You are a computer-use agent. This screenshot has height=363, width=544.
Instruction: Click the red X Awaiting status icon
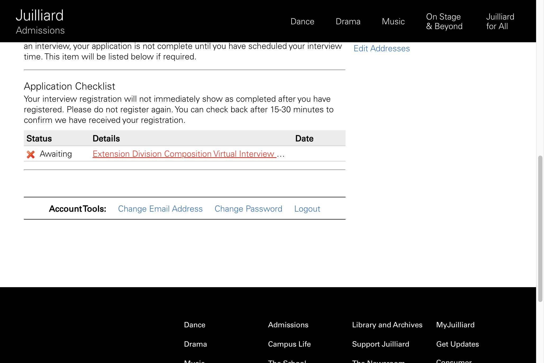click(x=31, y=154)
